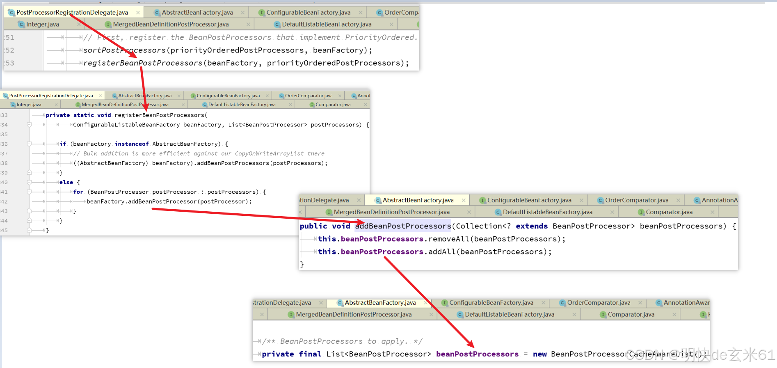Screen dimensions: 777x368
Task: Close DefaultListableBeanFactory.java tab above sortPostProcessors snippet
Action: (391, 25)
